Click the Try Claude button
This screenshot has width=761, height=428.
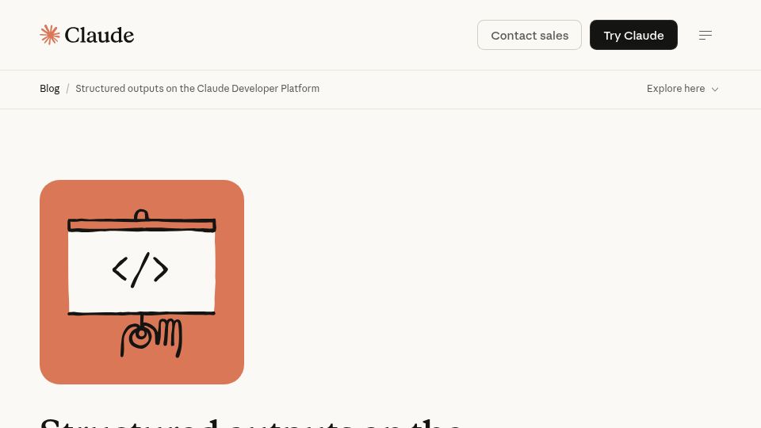pos(633,35)
